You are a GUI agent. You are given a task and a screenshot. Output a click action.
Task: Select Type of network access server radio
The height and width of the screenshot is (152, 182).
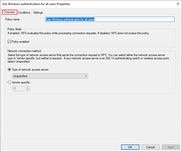pyautogui.click(x=10, y=70)
